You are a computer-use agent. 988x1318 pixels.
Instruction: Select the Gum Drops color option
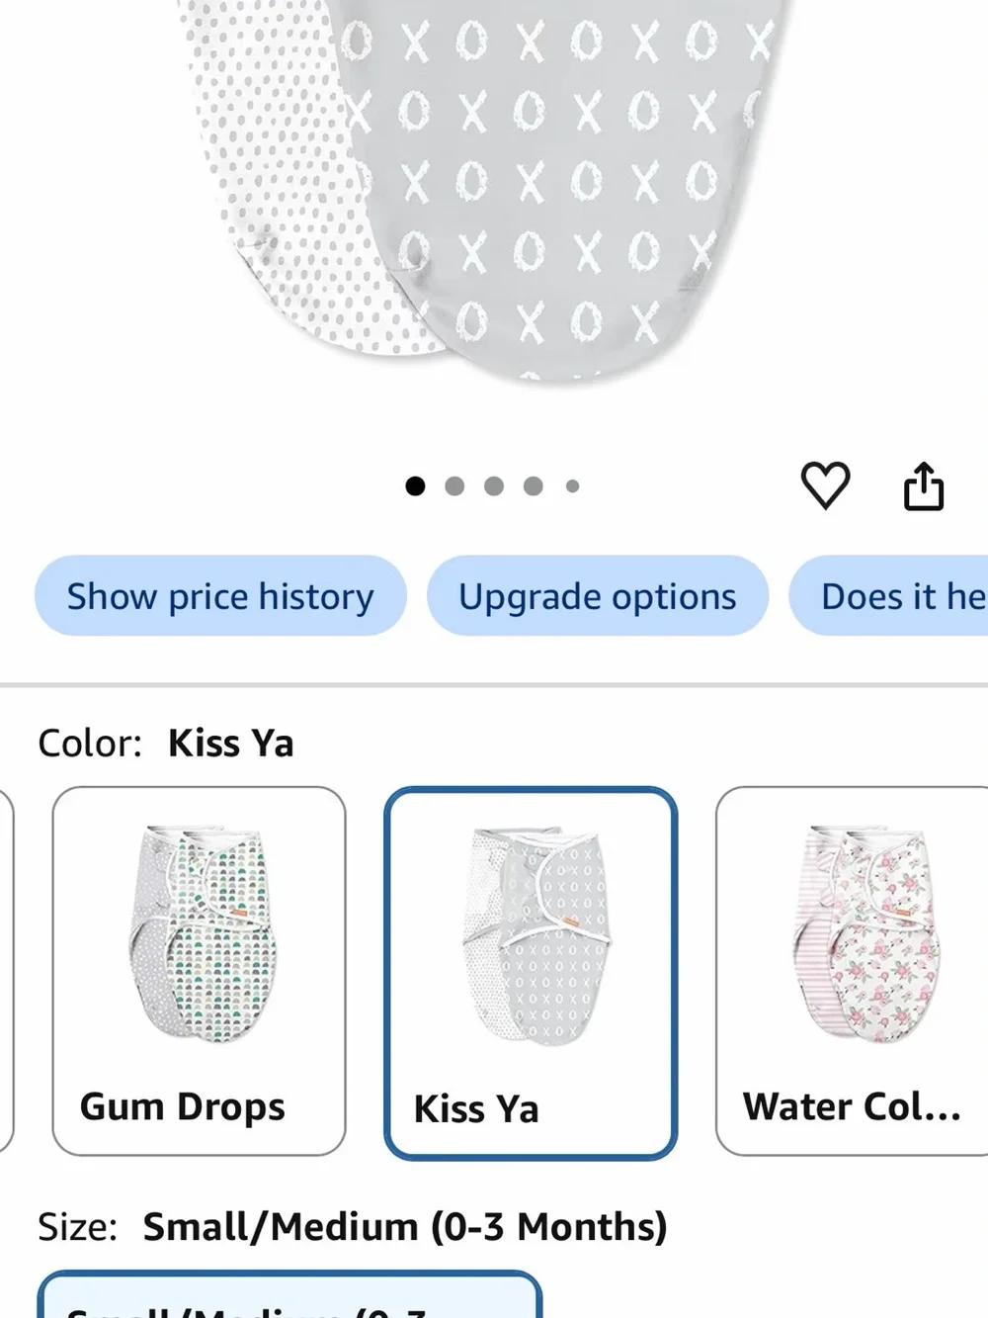click(x=199, y=971)
